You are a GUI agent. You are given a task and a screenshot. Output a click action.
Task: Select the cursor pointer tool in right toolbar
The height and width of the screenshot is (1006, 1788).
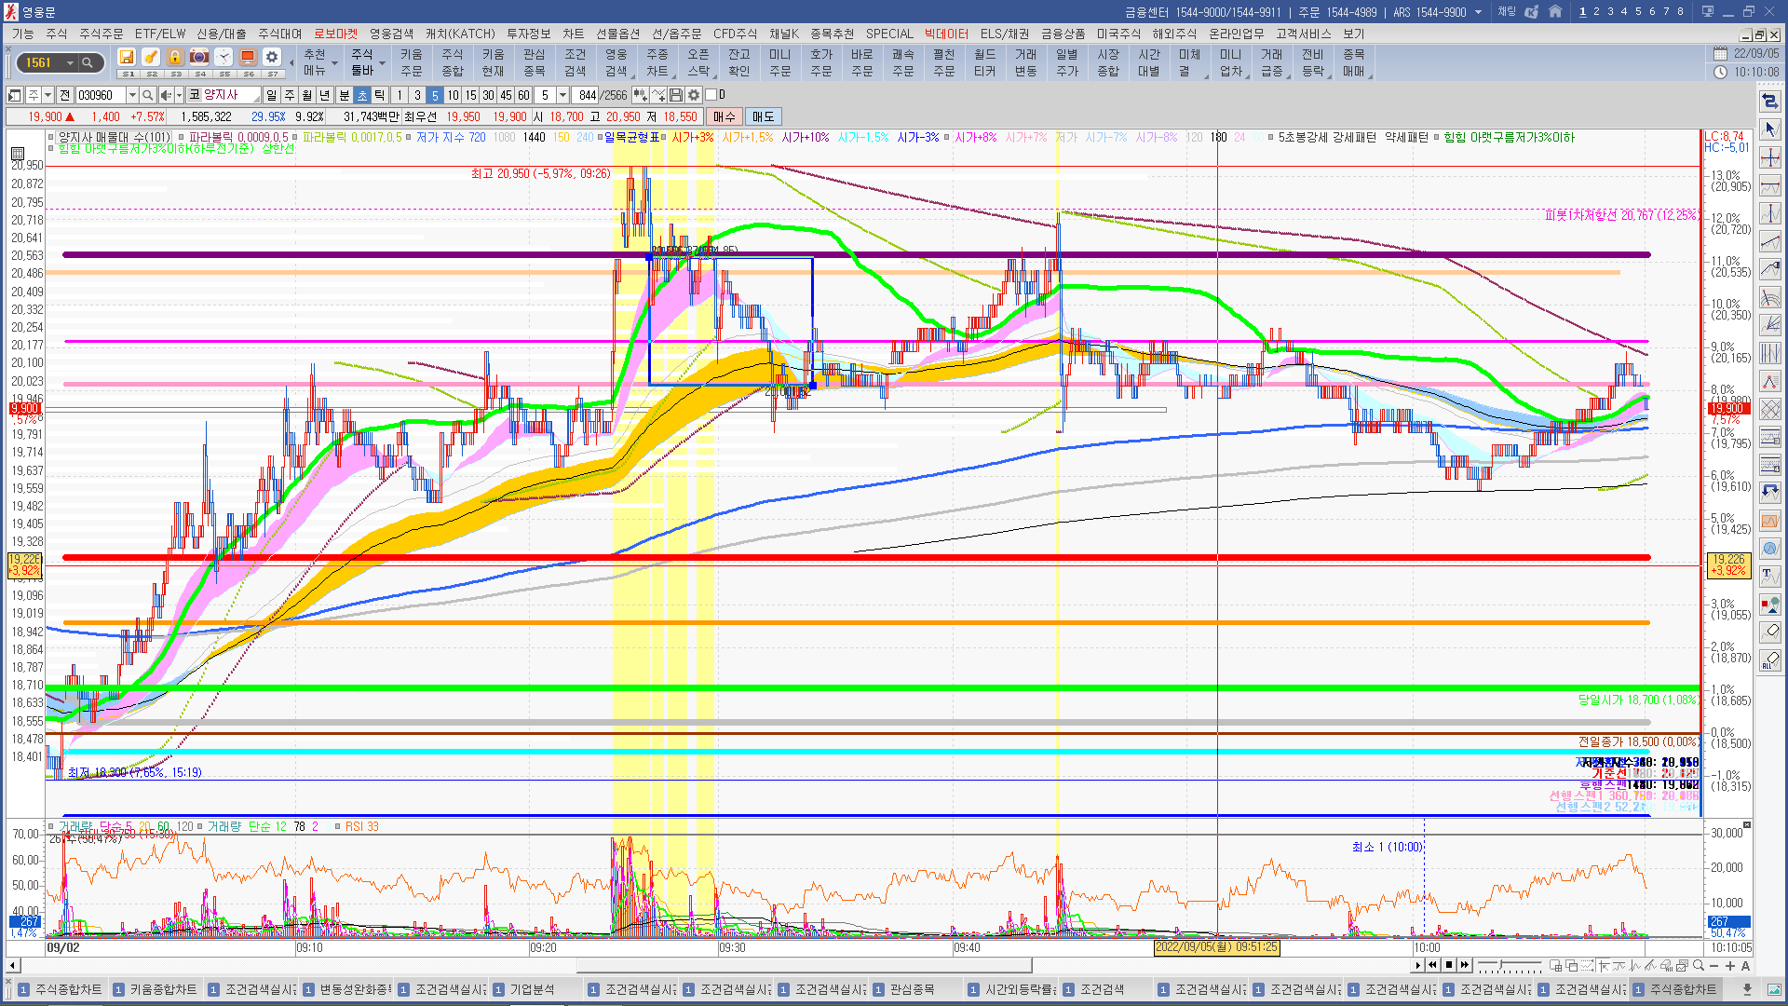pyautogui.click(x=1770, y=129)
